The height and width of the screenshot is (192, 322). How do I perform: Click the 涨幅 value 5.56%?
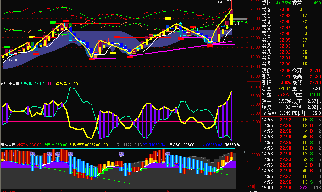point(284,82)
